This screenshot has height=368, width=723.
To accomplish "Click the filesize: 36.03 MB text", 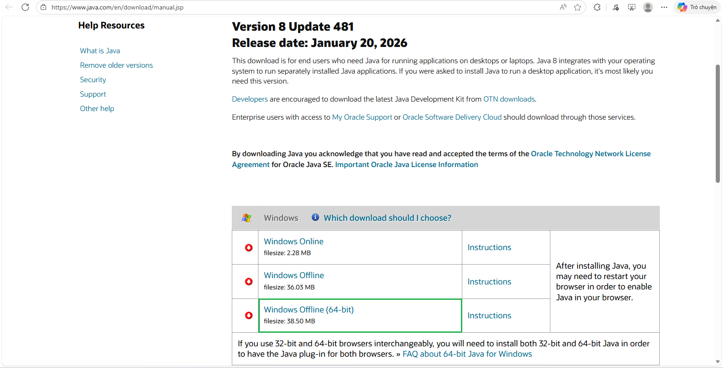I will (x=289, y=287).
